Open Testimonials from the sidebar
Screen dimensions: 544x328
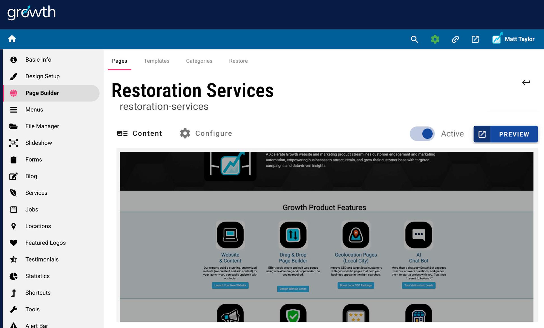click(x=42, y=259)
